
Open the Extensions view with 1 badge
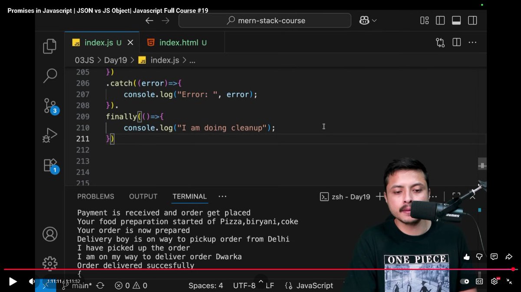50,165
